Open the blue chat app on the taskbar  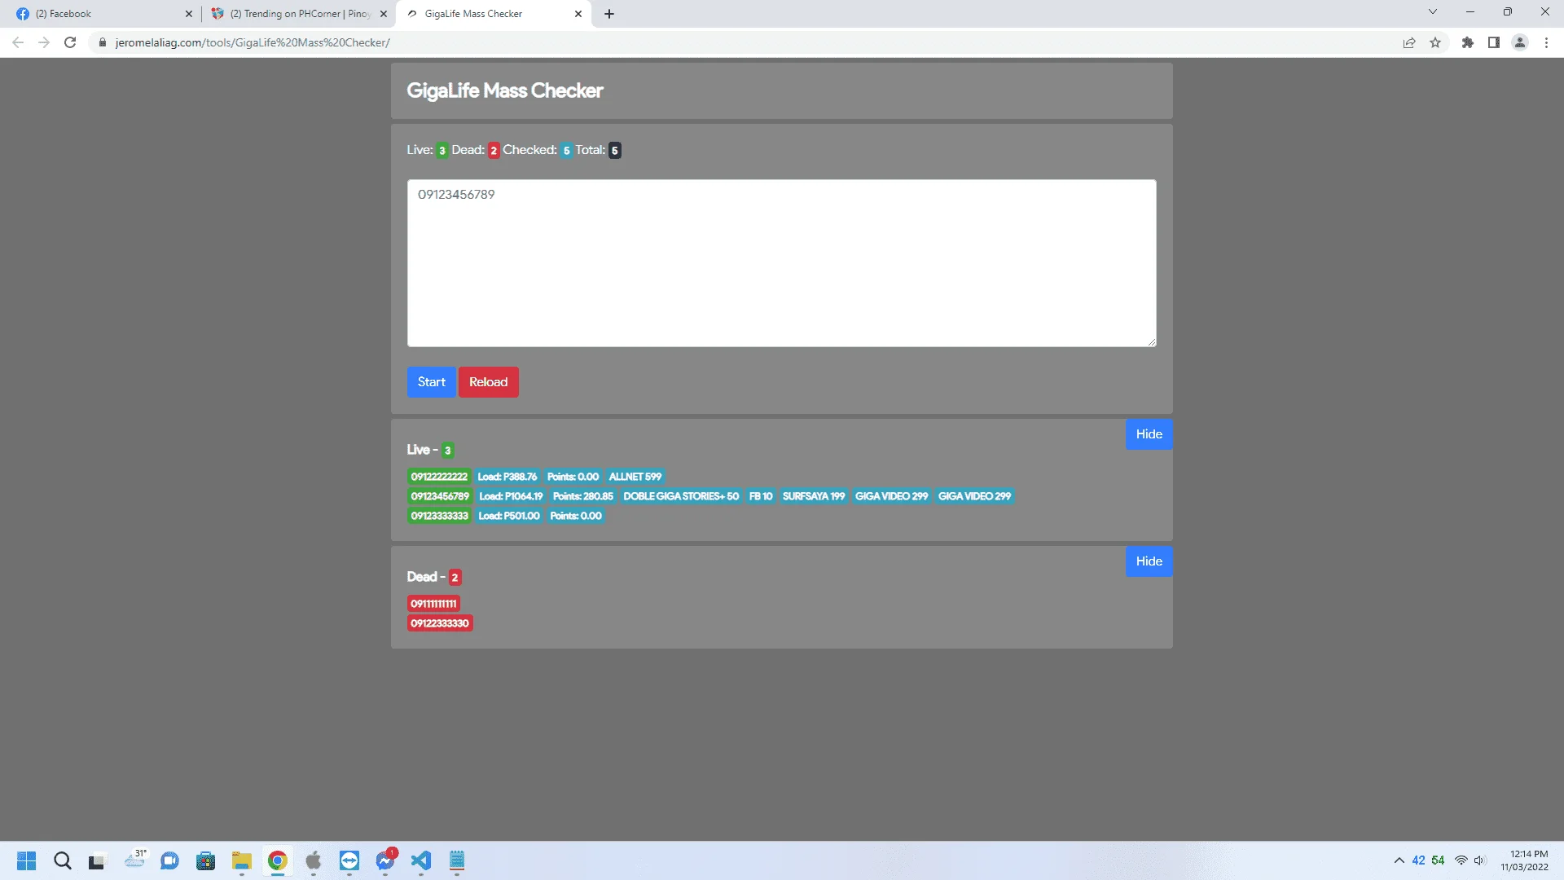170,861
